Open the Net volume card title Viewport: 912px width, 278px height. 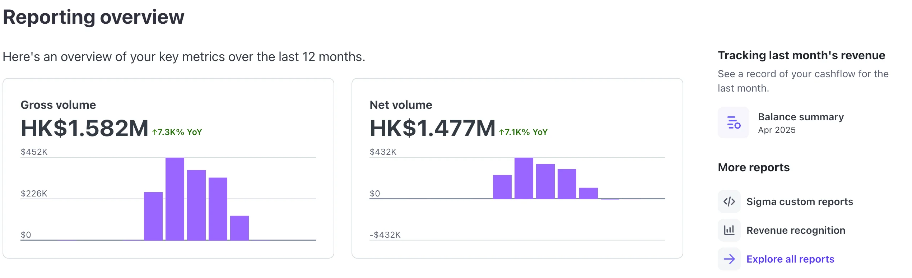pyautogui.click(x=401, y=105)
